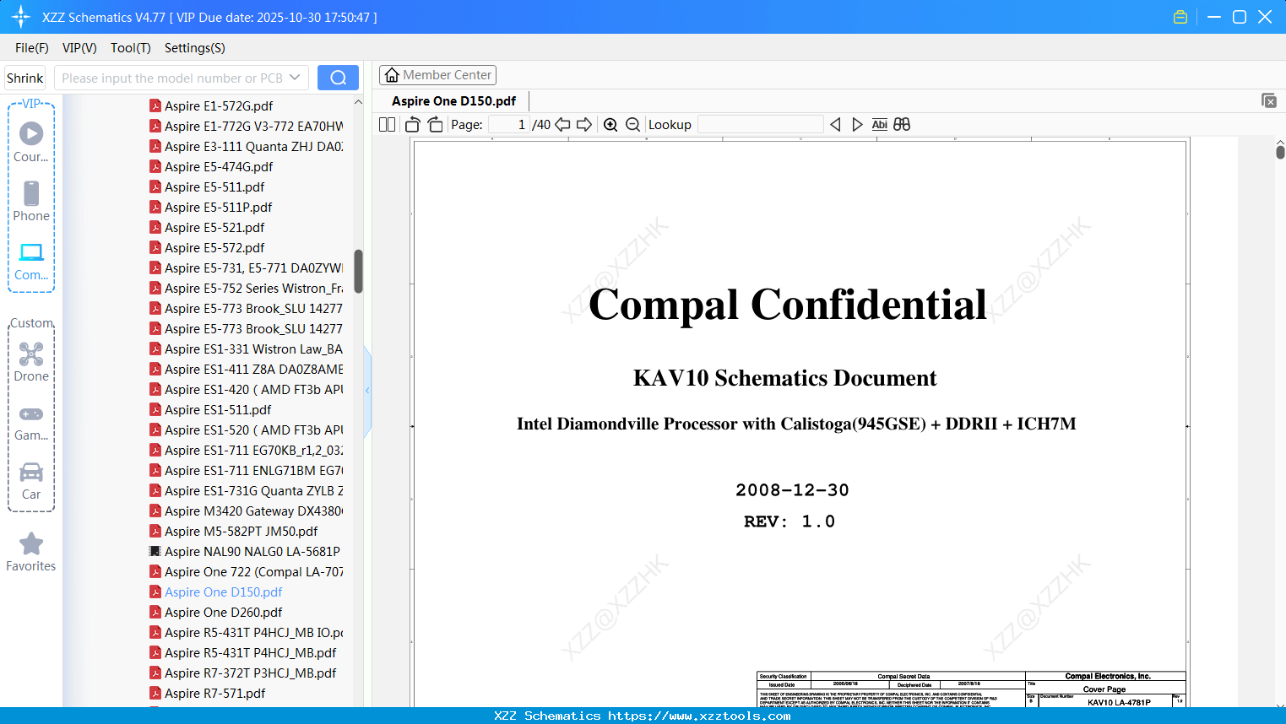Open the Phone sidebar category
Viewport: 1286px width, 724px height.
pyautogui.click(x=31, y=202)
